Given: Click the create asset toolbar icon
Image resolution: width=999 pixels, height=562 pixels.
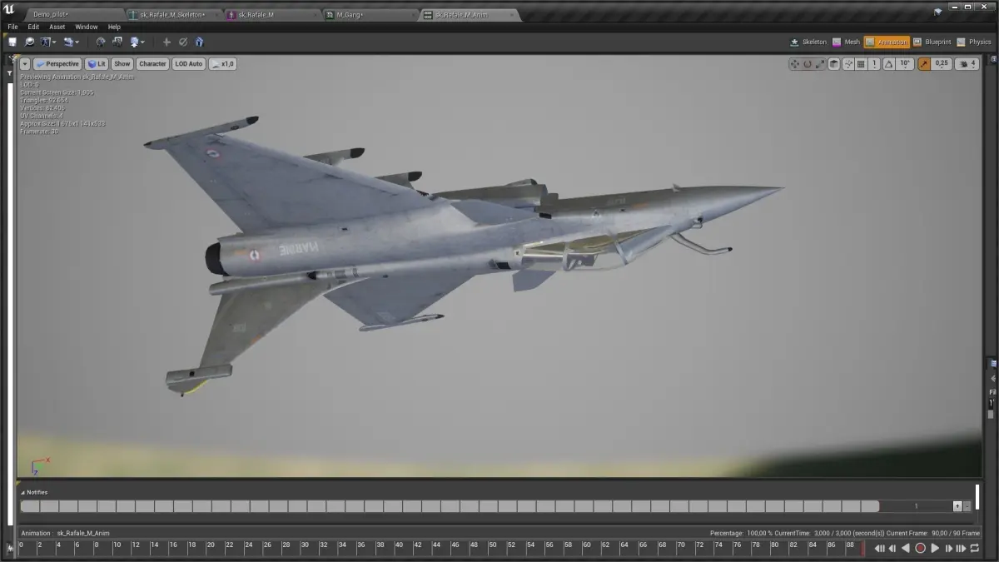Looking at the screenshot, I should click(x=101, y=42).
